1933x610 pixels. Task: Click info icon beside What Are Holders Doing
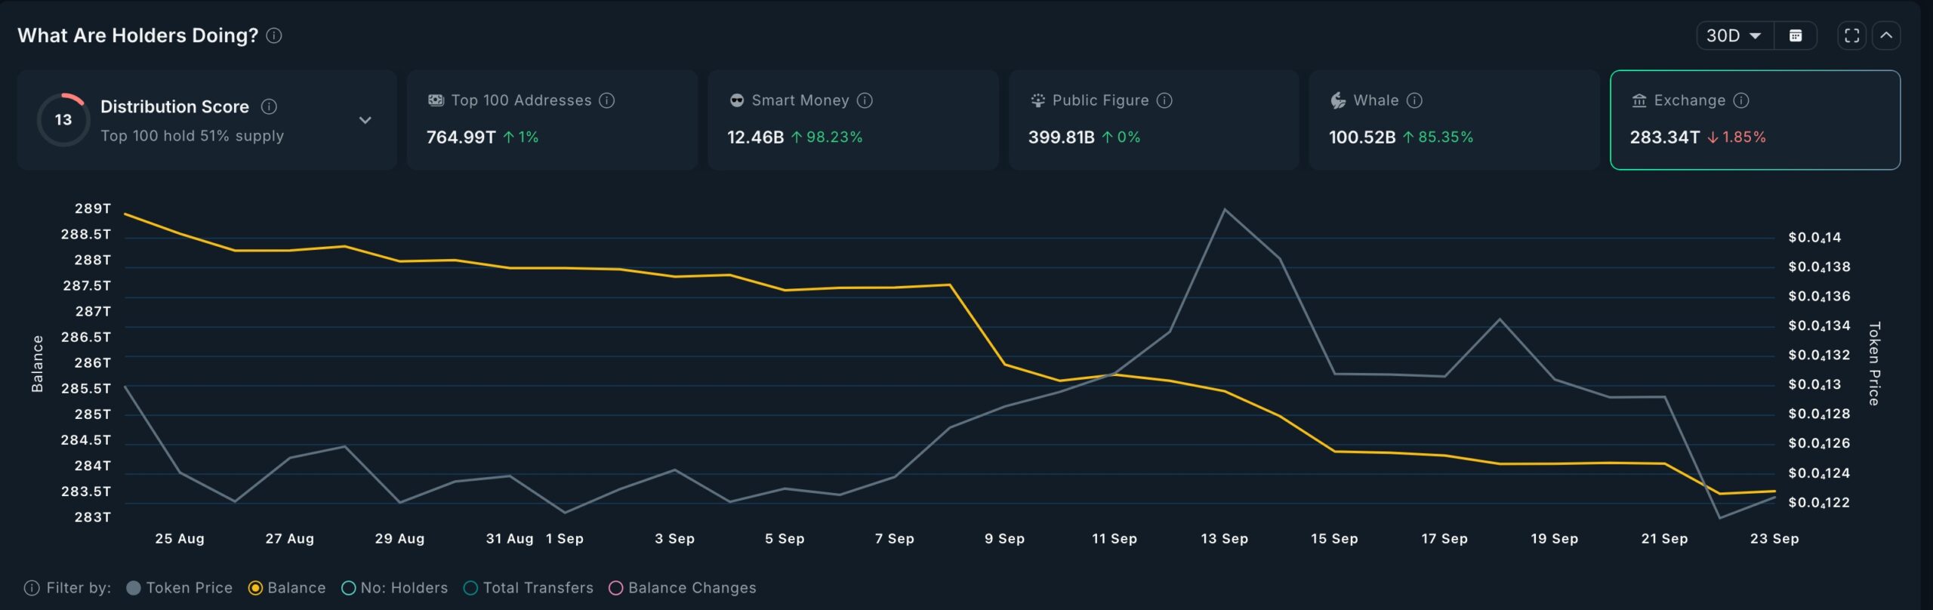pyautogui.click(x=275, y=35)
